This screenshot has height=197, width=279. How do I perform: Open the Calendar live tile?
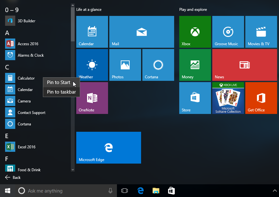(x=92, y=32)
